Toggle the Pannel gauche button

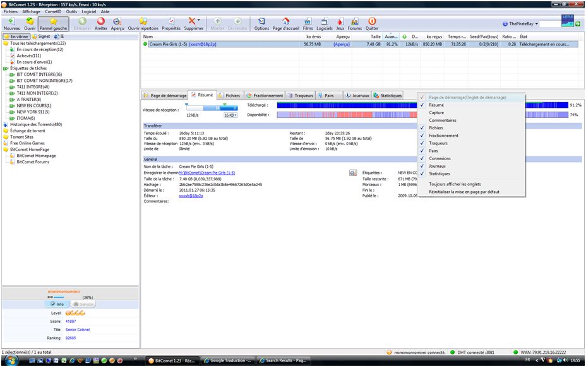pos(54,23)
